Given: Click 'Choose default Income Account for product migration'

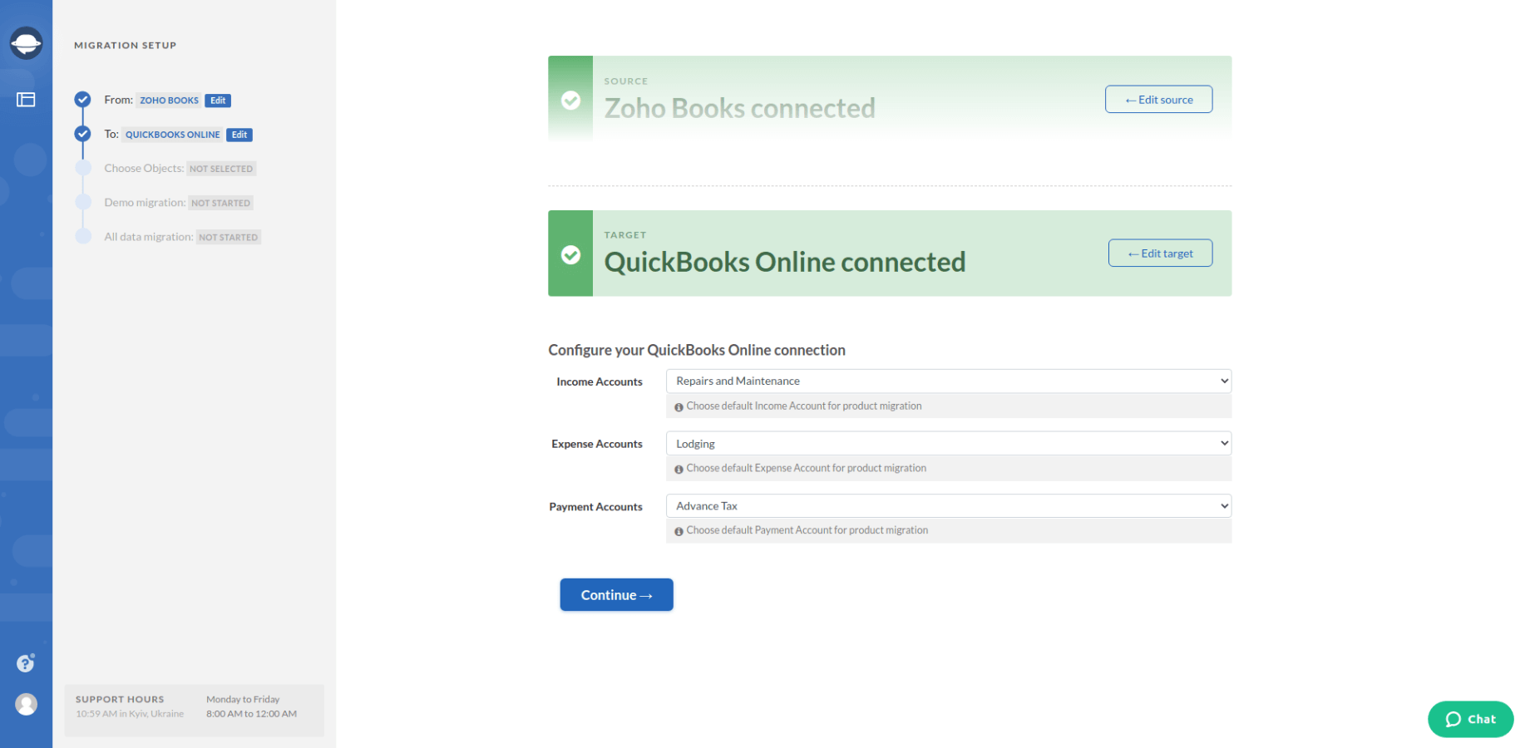Looking at the screenshot, I should [804, 406].
